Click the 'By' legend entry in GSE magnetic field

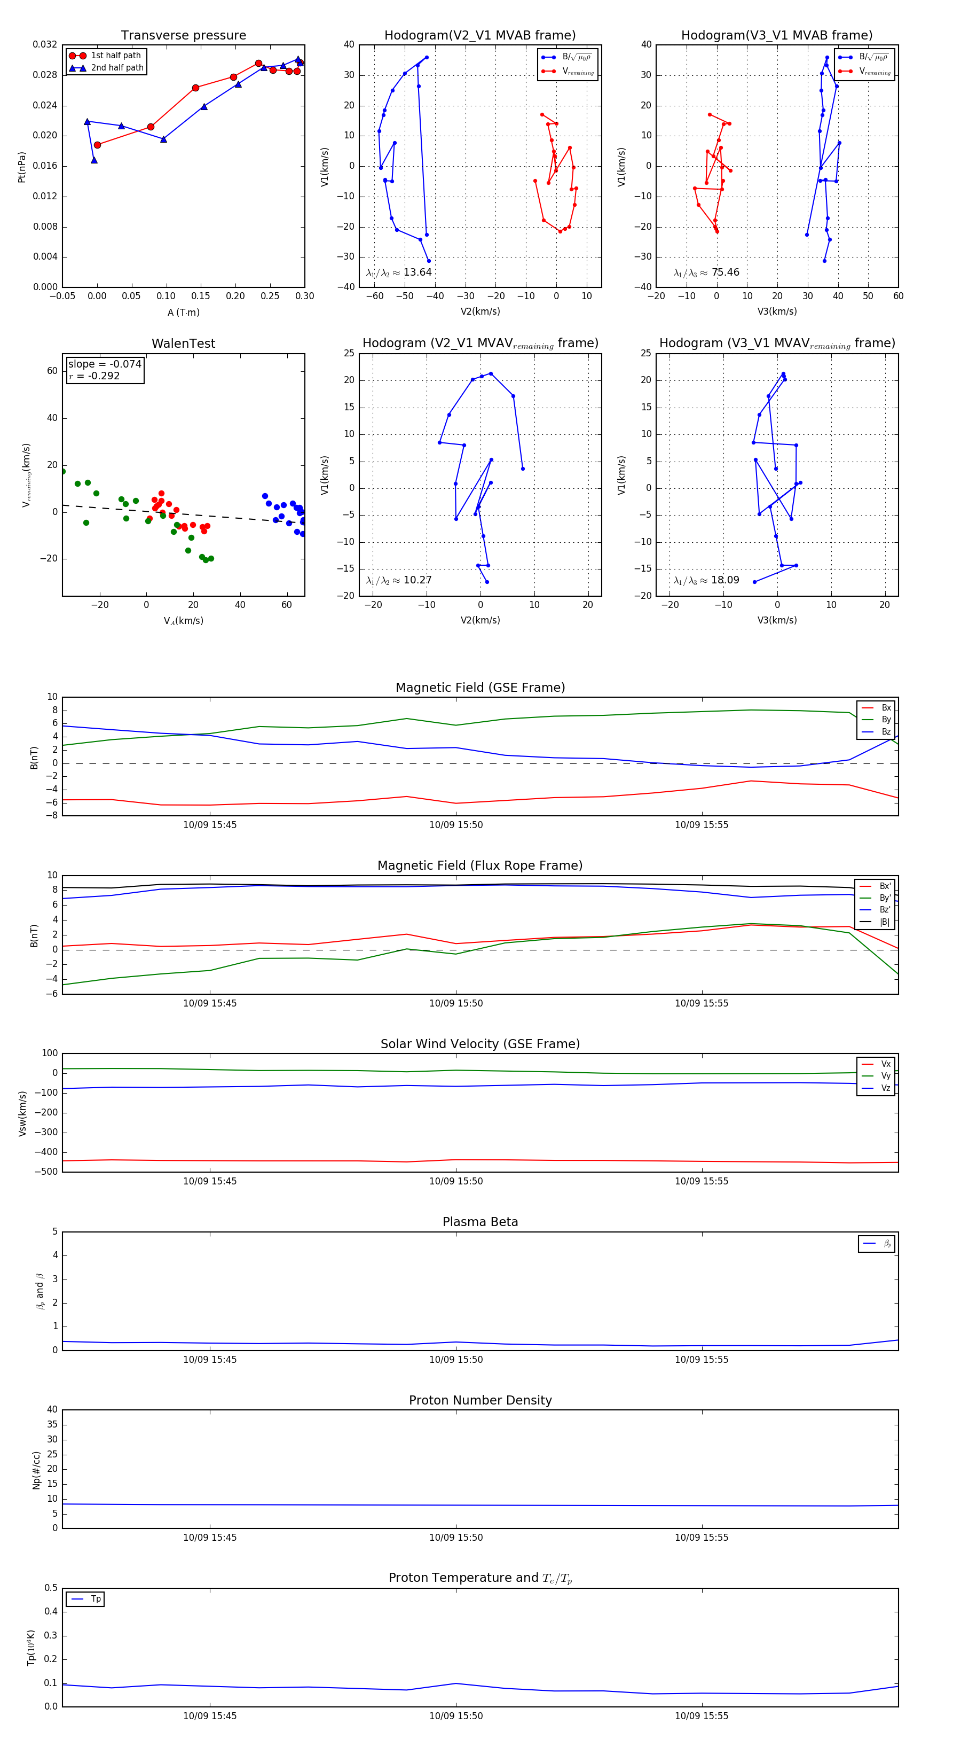click(x=876, y=720)
